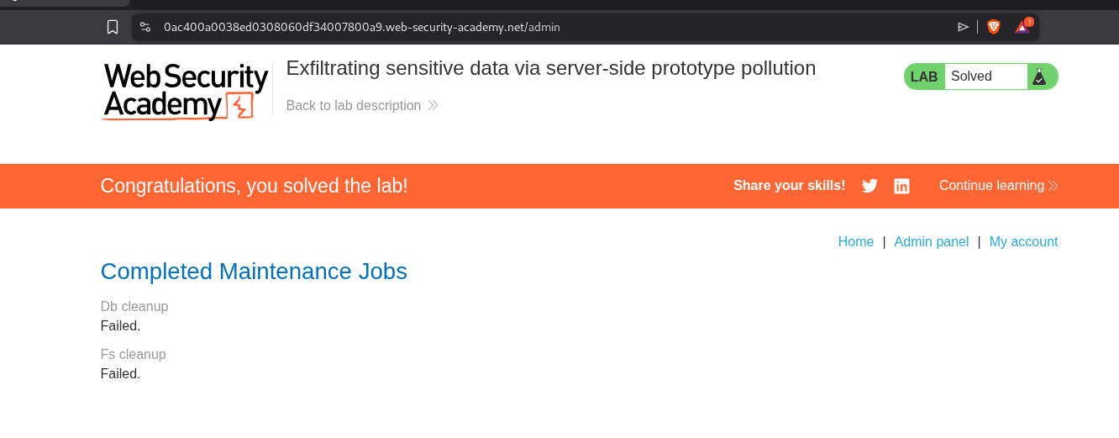Click the Solved lab status label
The width and height of the screenshot is (1119, 438).
[x=971, y=77]
